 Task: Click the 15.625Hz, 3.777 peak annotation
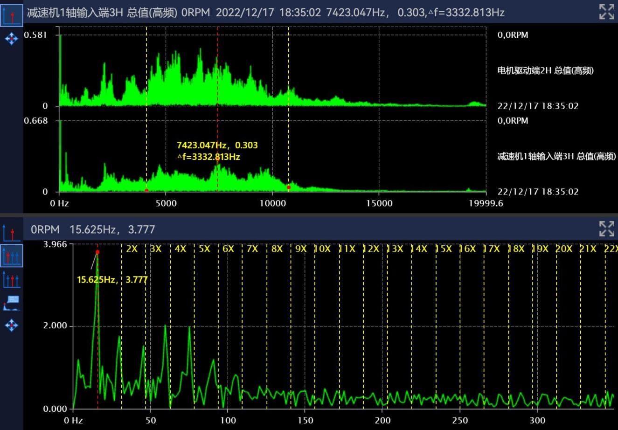pos(112,280)
